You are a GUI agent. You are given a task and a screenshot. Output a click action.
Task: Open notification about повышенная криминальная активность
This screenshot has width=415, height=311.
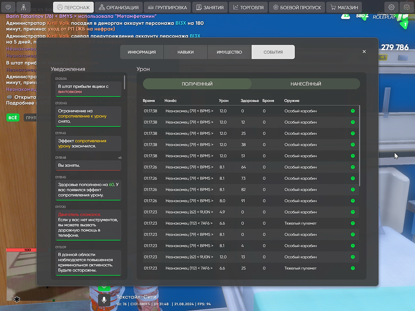[x=88, y=263]
